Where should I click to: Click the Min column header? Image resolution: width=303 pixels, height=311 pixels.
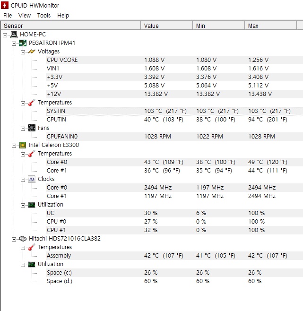tap(219, 26)
